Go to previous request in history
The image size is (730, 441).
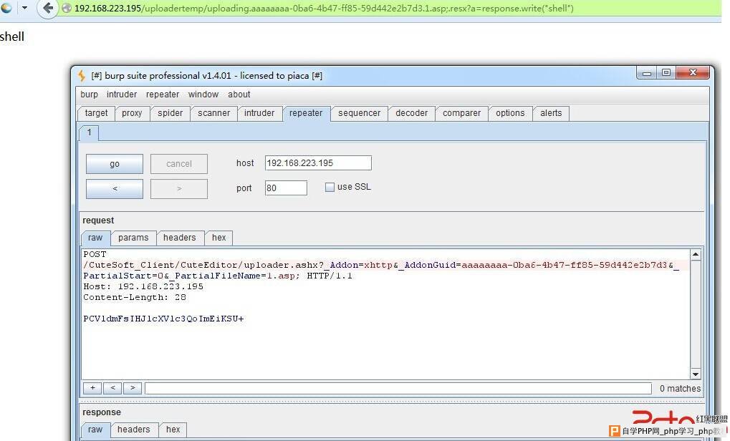coord(115,189)
